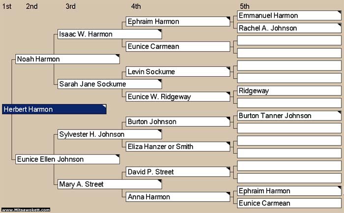This screenshot has width=344, height=213.
Task: Click corner marker on Anna Harmon box
Action: [228, 194]
